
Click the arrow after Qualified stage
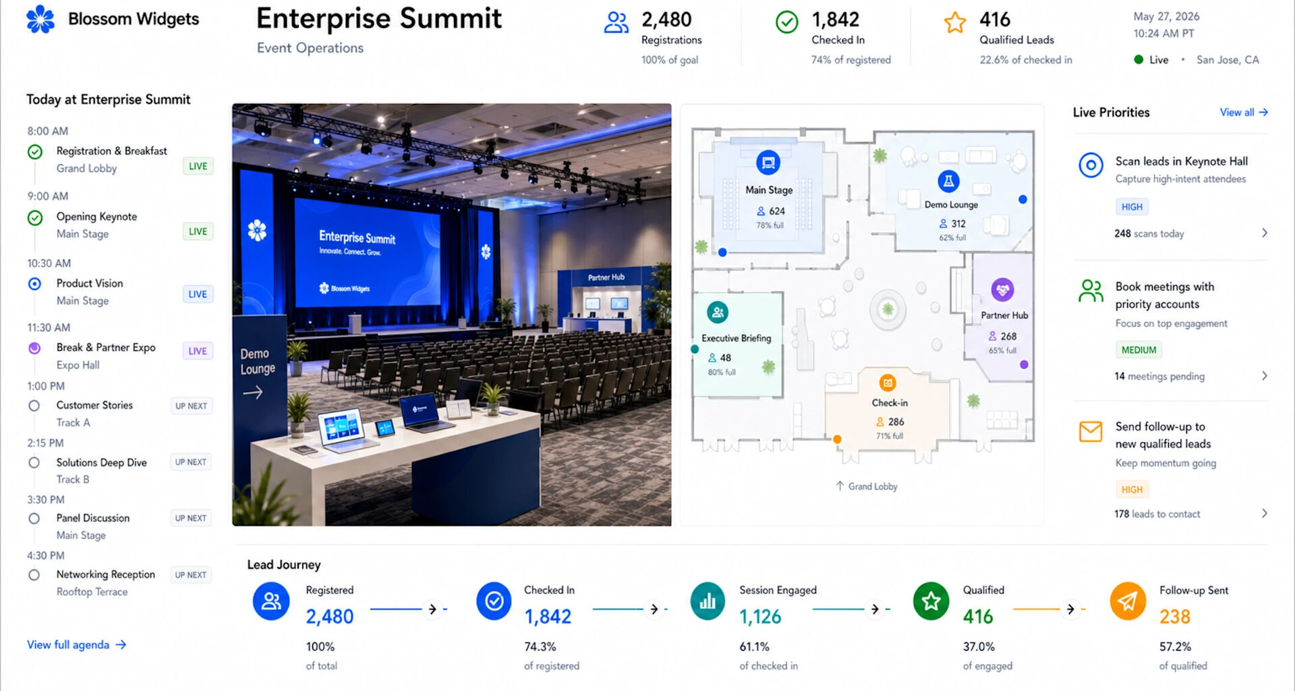click(x=1070, y=609)
